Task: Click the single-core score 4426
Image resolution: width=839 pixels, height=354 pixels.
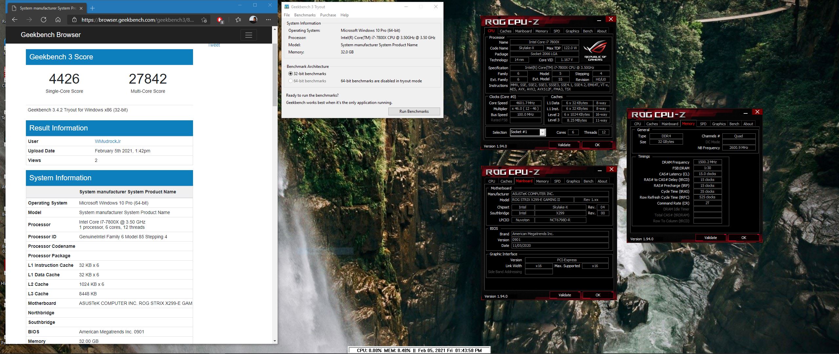Action: pyautogui.click(x=64, y=79)
